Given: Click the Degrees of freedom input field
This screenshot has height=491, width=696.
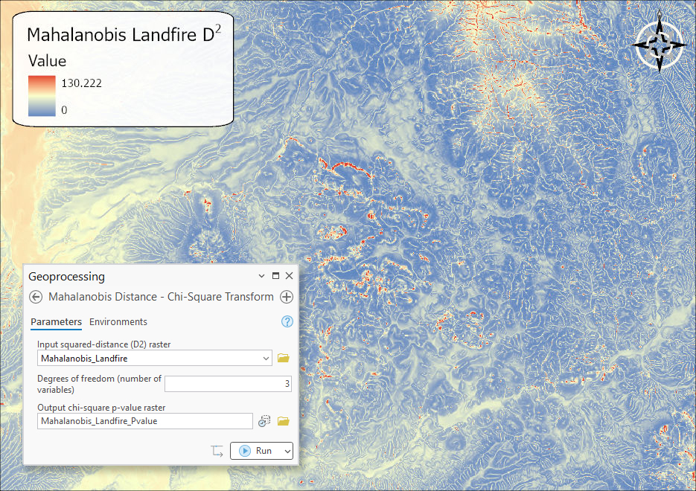Looking at the screenshot, I should coord(228,384).
